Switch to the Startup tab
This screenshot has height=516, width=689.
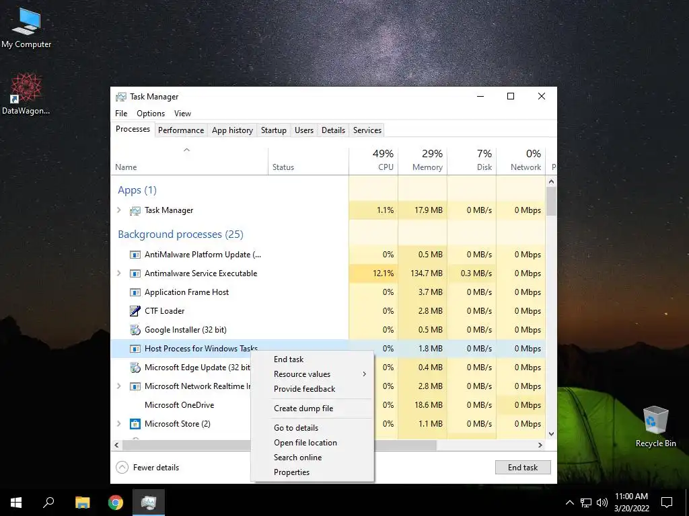point(273,130)
